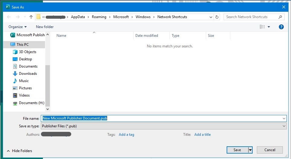Open Help with the question mark

click(x=281, y=27)
